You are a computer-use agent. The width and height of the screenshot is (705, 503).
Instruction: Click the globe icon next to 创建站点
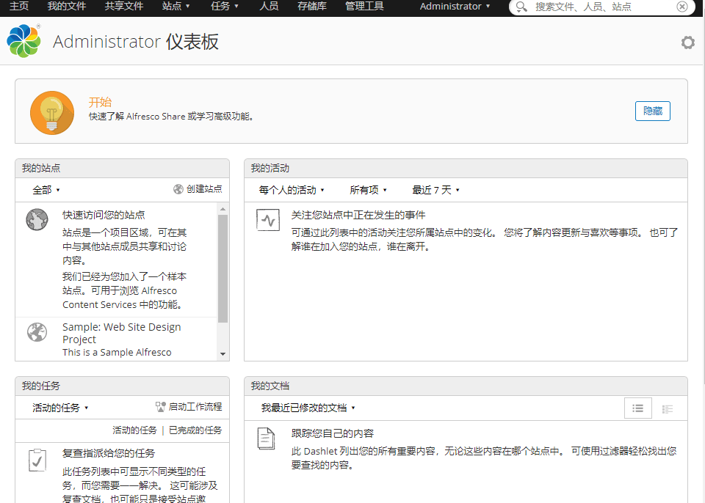(178, 188)
